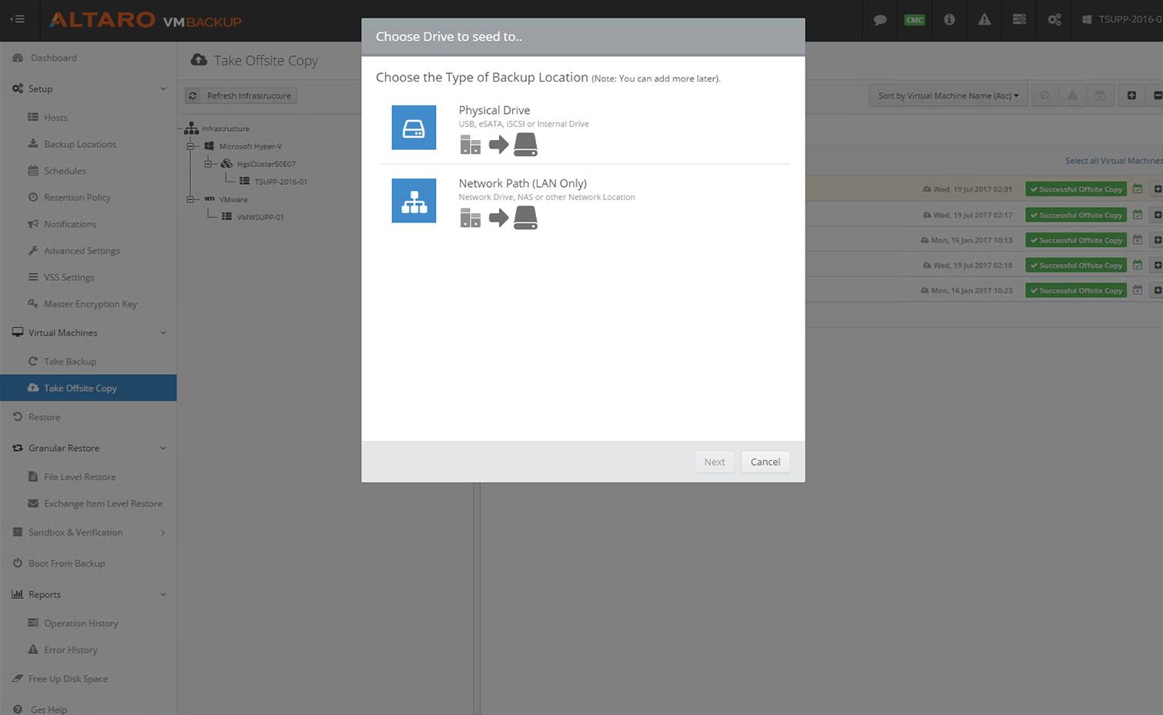Open the CMC console icon
The width and height of the screenshot is (1163, 715).
pos(914,20)
